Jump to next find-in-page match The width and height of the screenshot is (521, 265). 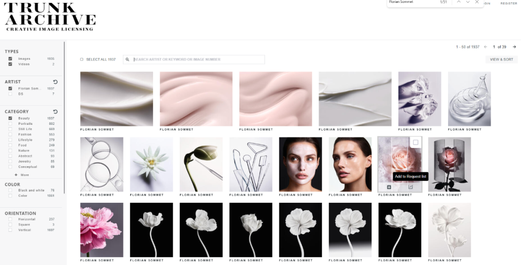pos(468,2)
